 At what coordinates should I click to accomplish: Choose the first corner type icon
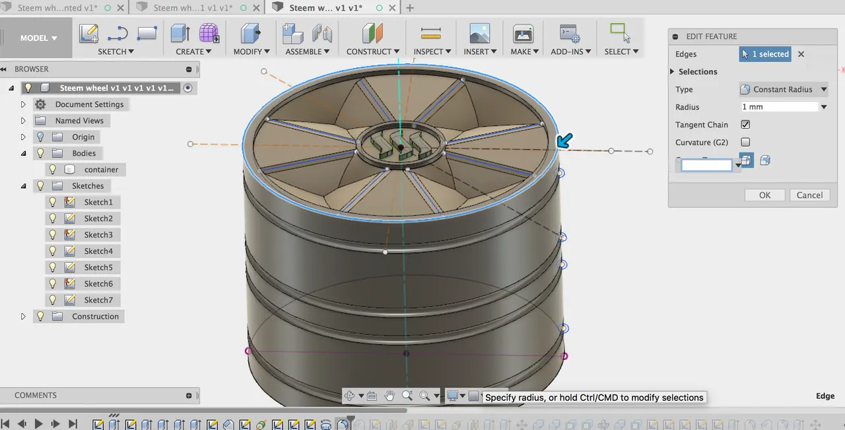(747, 160)
